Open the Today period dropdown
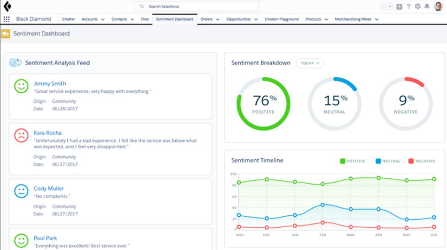The height and width of the screenshot is (250, 447). point(310,63)
